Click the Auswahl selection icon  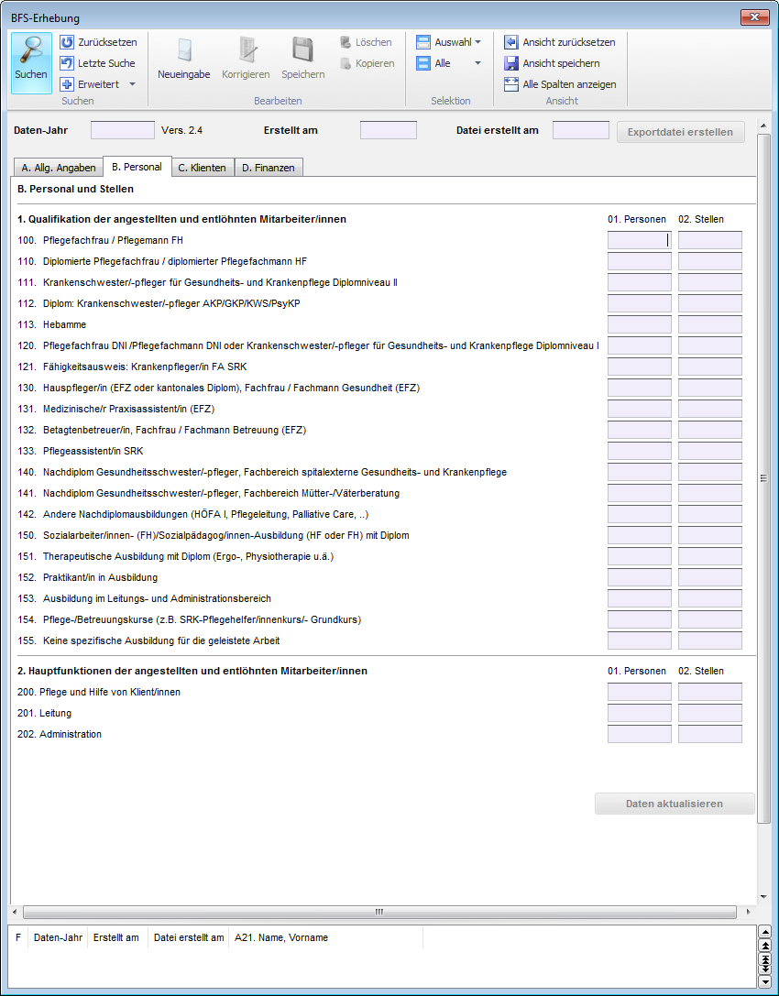(423, 42)
